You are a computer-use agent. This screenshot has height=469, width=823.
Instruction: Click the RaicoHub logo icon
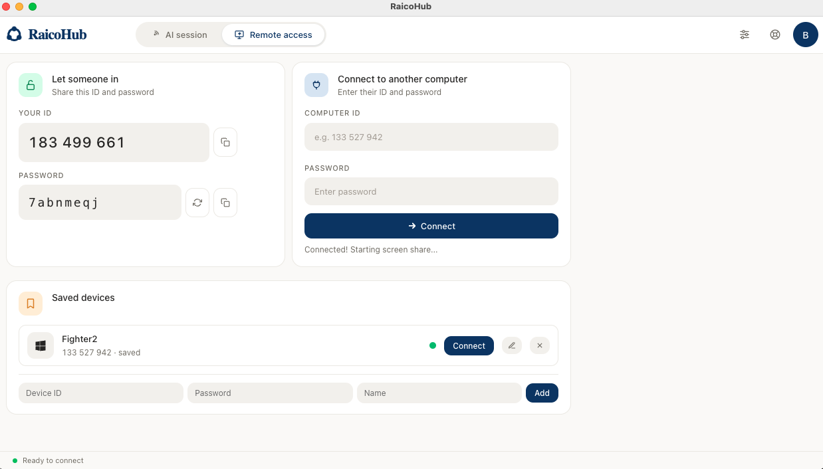point(14,34)
